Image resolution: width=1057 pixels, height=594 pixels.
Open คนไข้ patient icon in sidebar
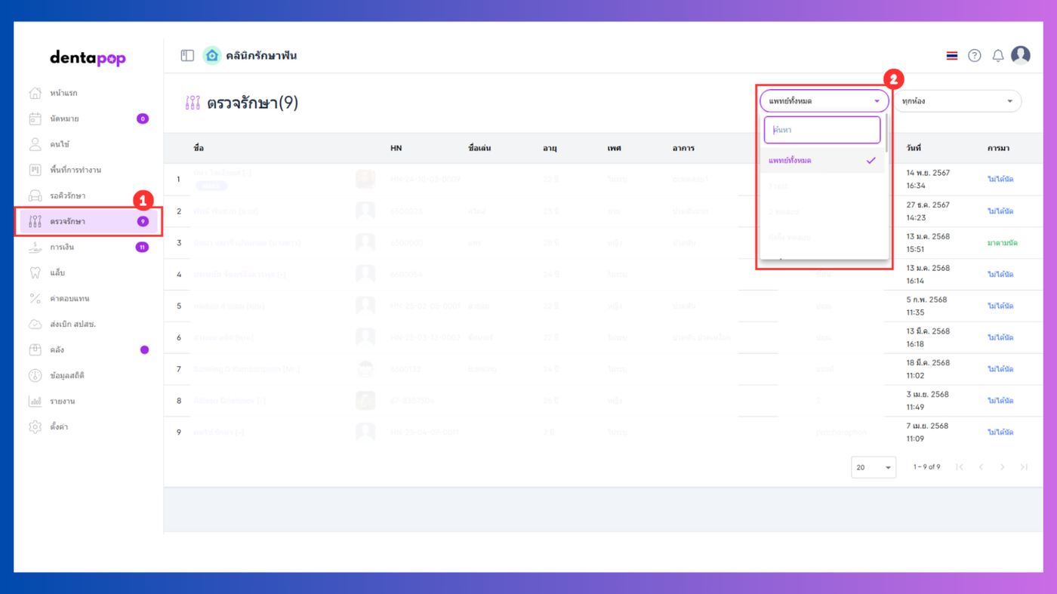pos(35,144)
